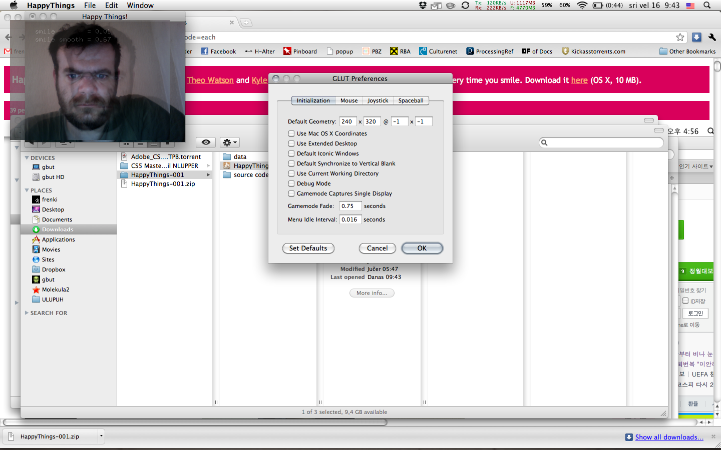The width and height of the screenshot is (721, 450).
Task: Enable Use Mac OS X Coordinates checkbox
Action: 291,133
